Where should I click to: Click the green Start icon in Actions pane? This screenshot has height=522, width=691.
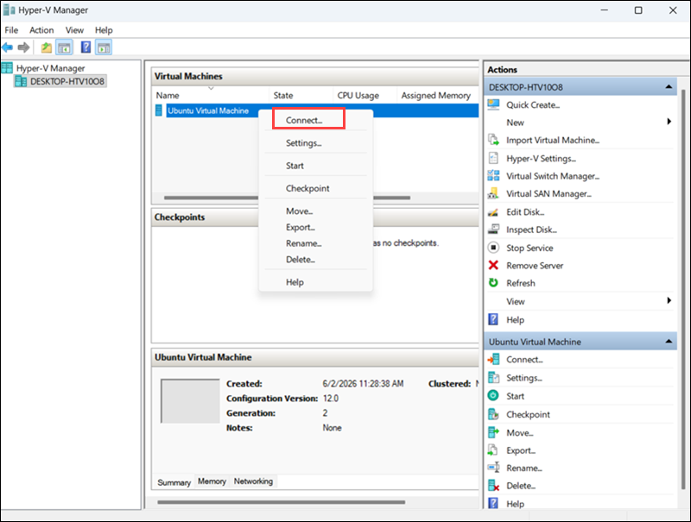click(493, 396)
